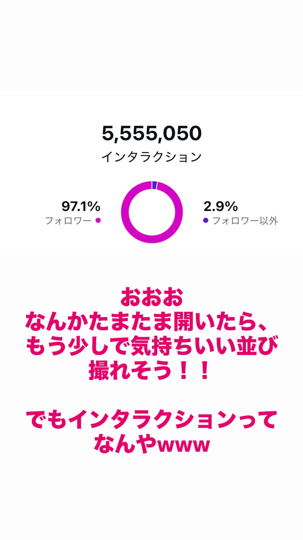Click the フォロワー legend label

(68, 221)
